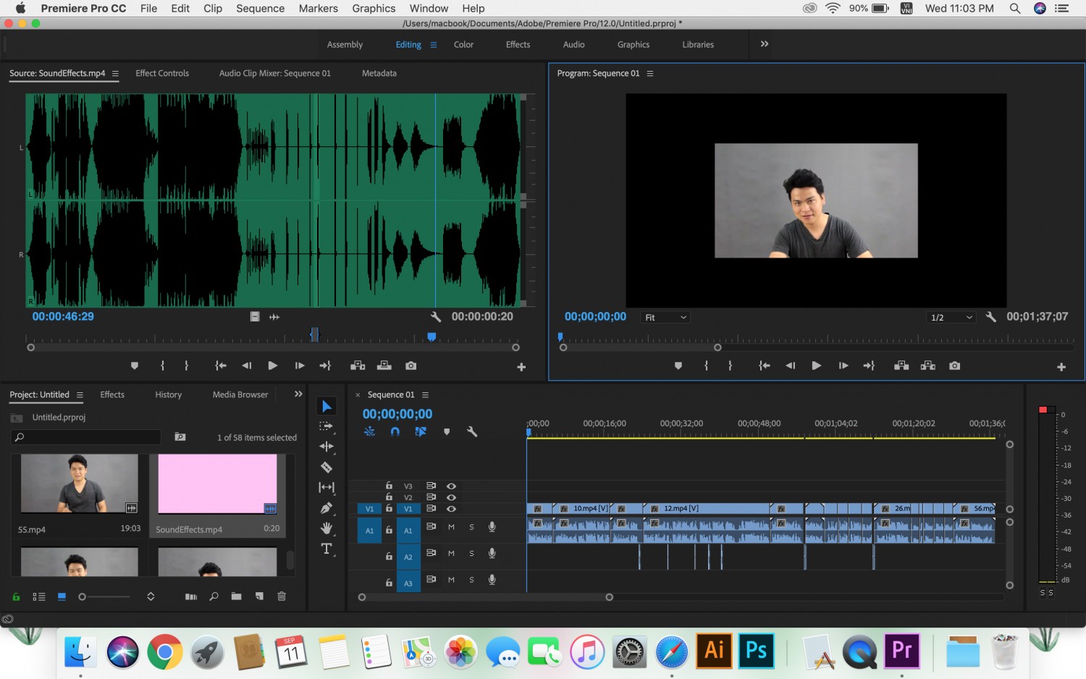Click the Project panel search field

click(x=86, y=437)
